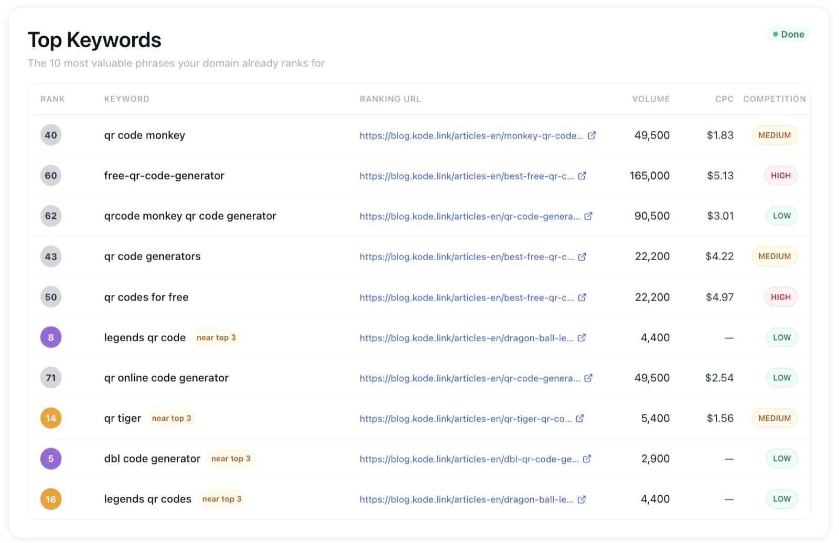Screen dimensions: 839x543
Task: Click LOW badge in legends qr codes row
Action: [782, 499]
